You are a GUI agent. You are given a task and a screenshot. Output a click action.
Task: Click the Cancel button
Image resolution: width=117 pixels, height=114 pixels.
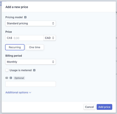tap(89, 107)
